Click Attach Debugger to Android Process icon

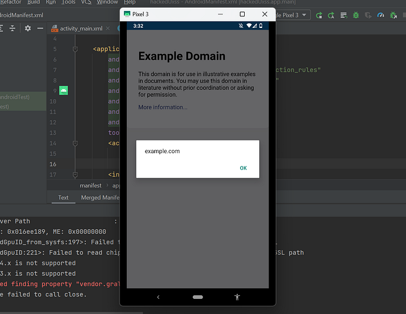coord(394,15)
